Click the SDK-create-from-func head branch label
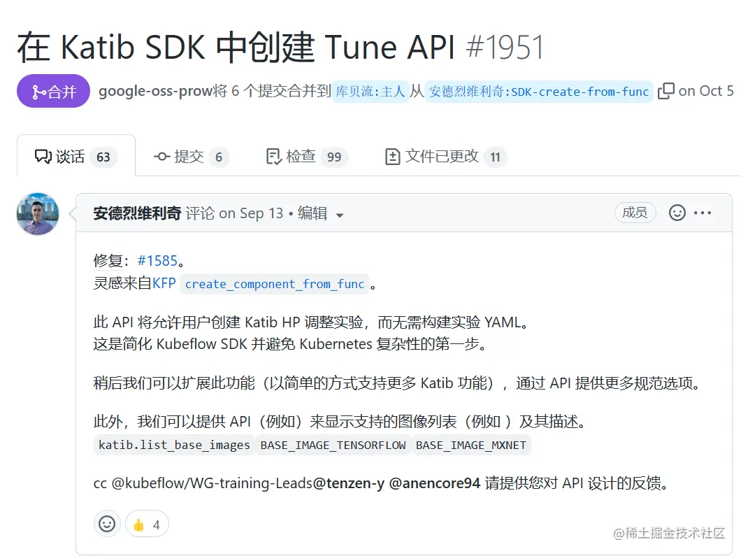Image resolution: width=741 pixels, height=556 pixels. point(539,91)
